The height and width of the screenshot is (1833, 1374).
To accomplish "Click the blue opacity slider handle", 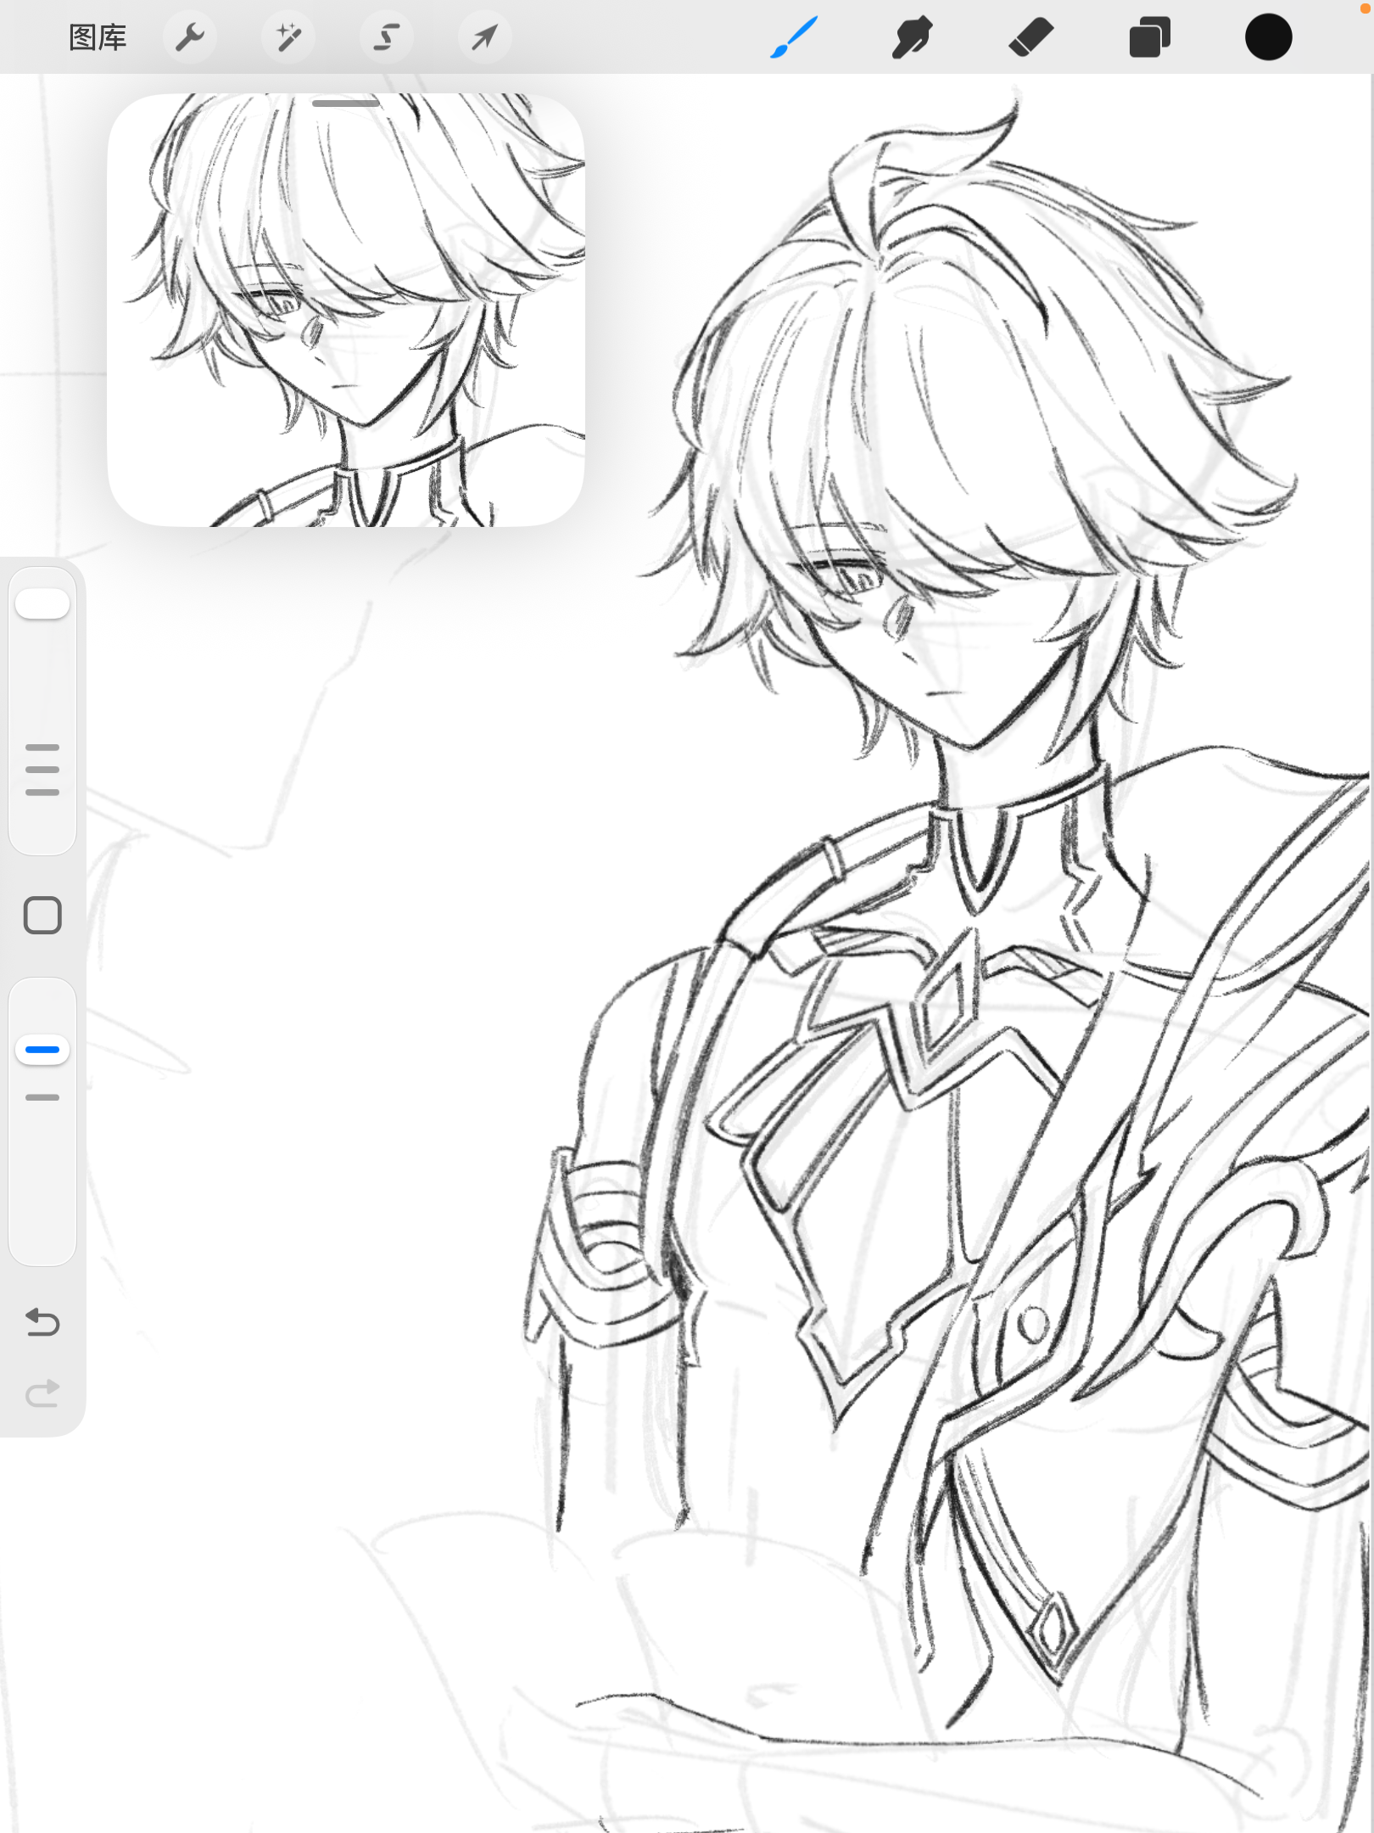I will coord(42,1050).
